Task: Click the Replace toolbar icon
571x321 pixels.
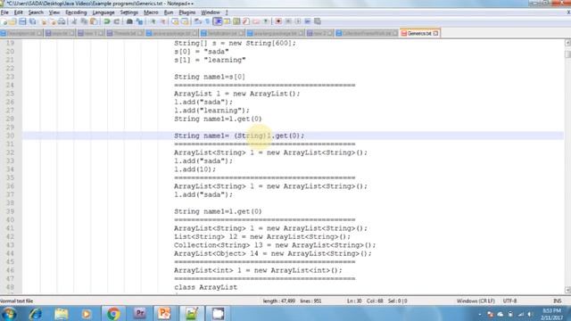Action: click(x=139, y=21)
